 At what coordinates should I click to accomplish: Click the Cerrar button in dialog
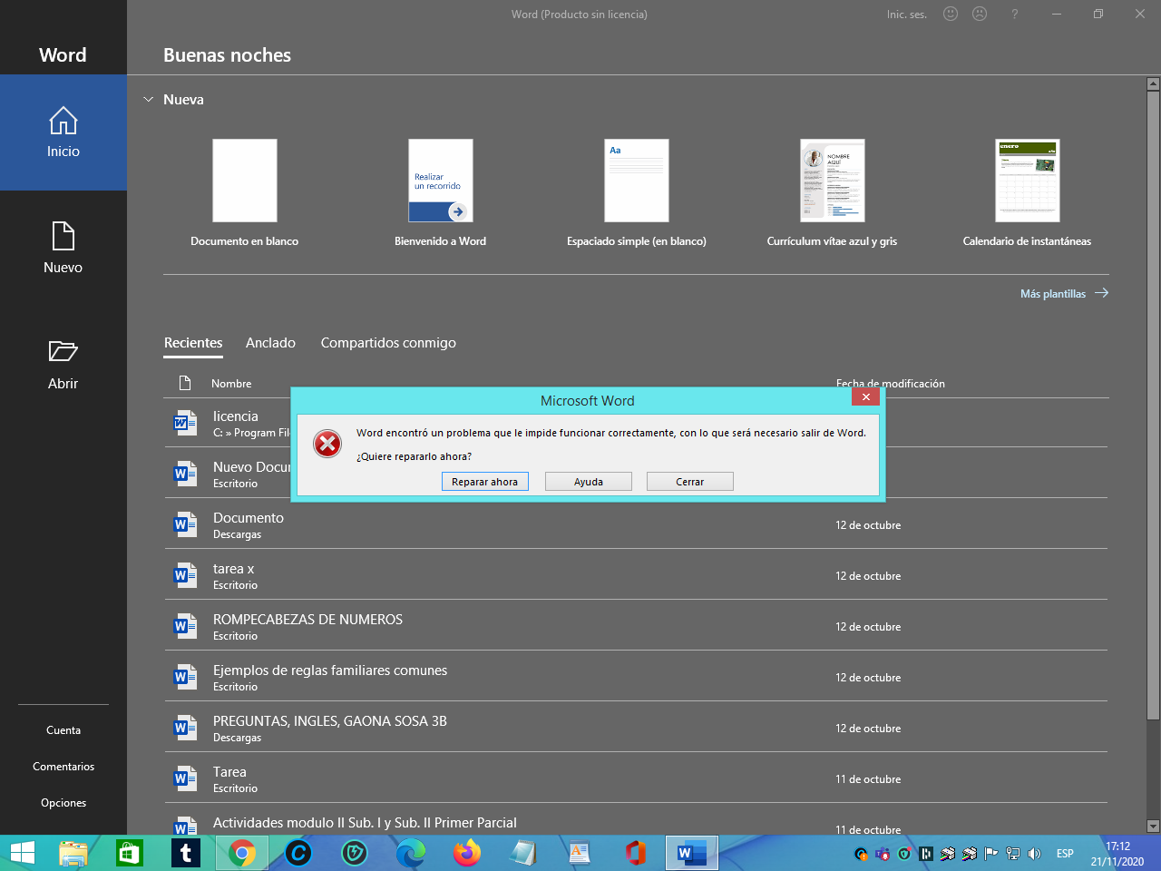[x=690, y=482]
